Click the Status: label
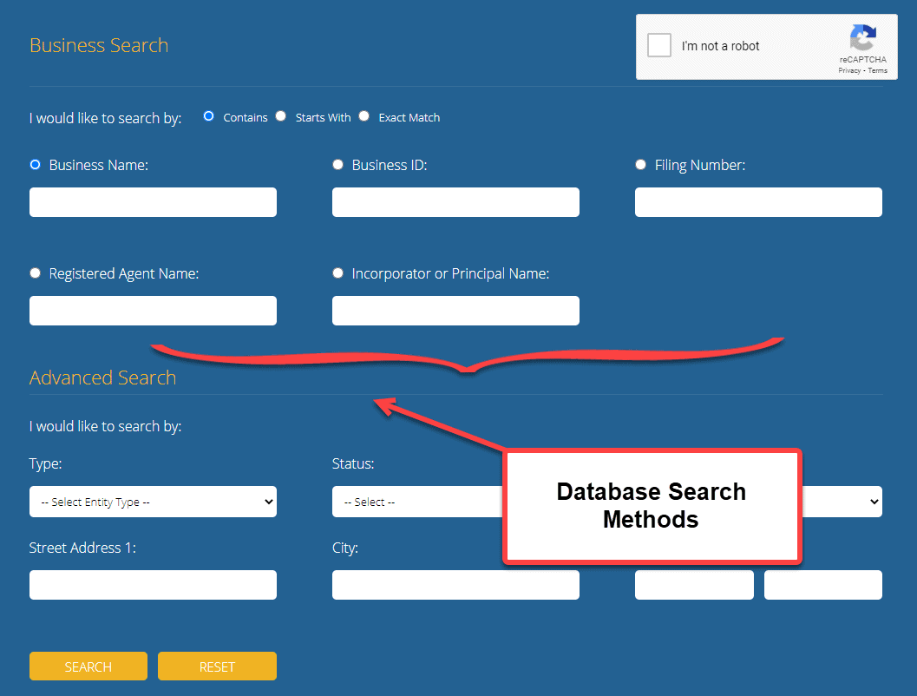 (352, 463)
